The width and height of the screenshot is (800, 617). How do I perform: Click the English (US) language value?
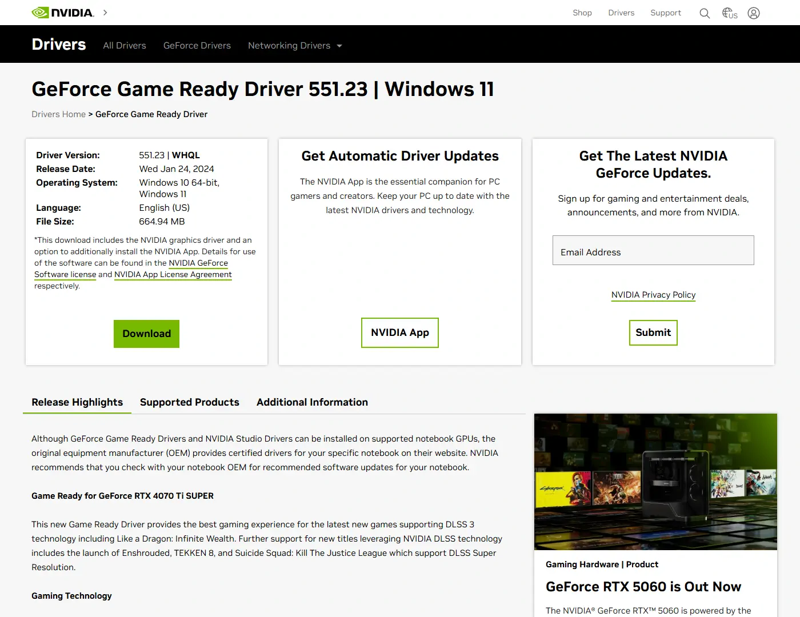(164, 208)
